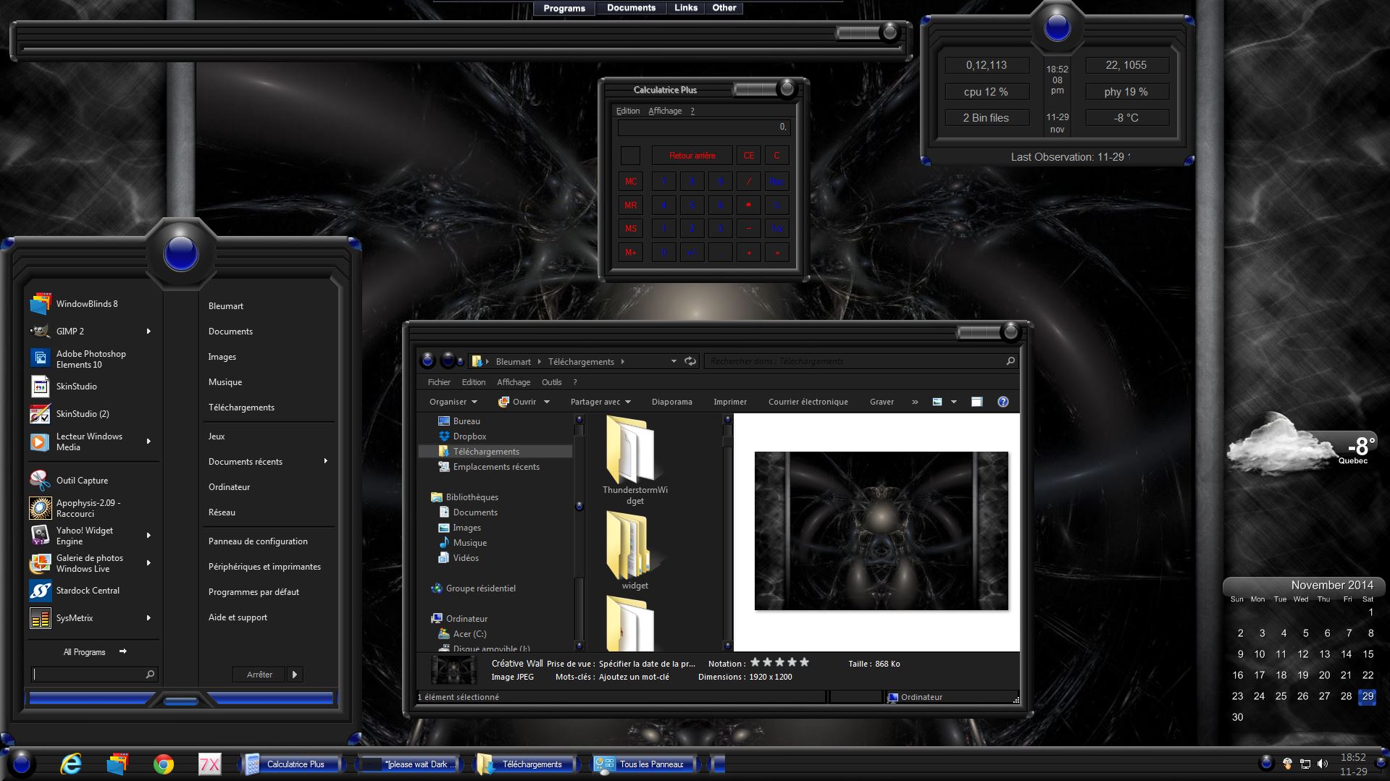Image resolution: width=1390 pixels, height=781 pixels.
Task: Open All Programs list
Action: (95, 652)
